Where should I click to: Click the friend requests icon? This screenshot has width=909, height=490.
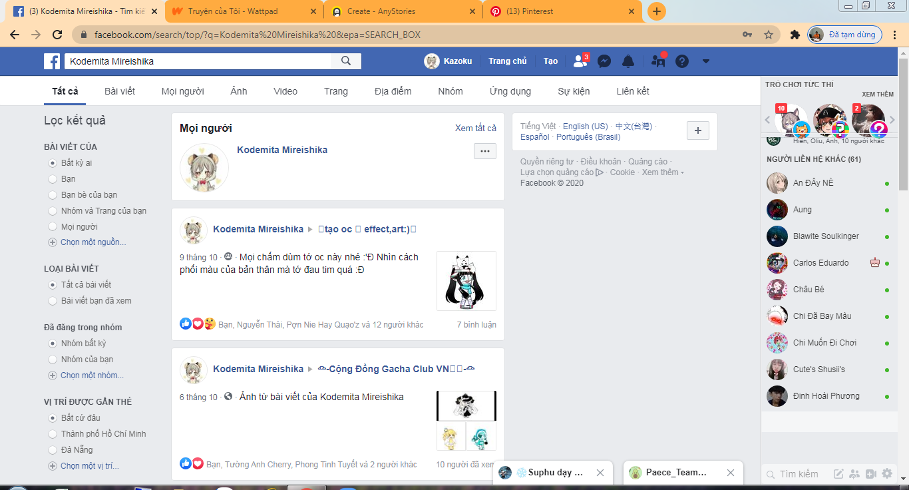[580, 61]
